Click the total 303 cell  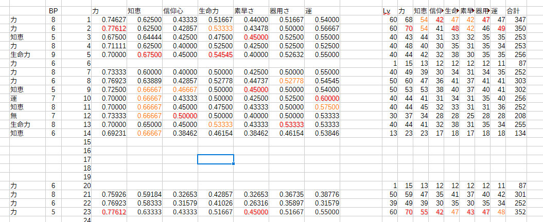[516, 81]
